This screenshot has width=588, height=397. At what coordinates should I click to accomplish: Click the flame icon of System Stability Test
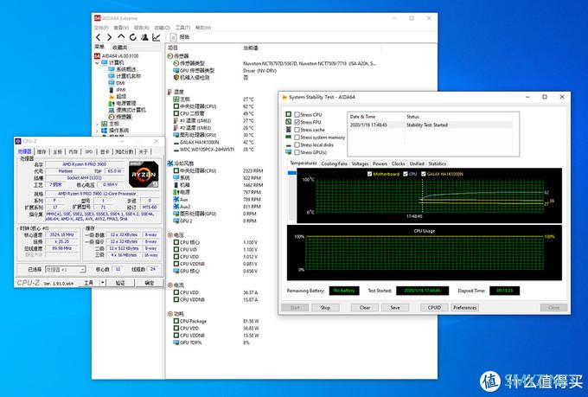(284, 97)
